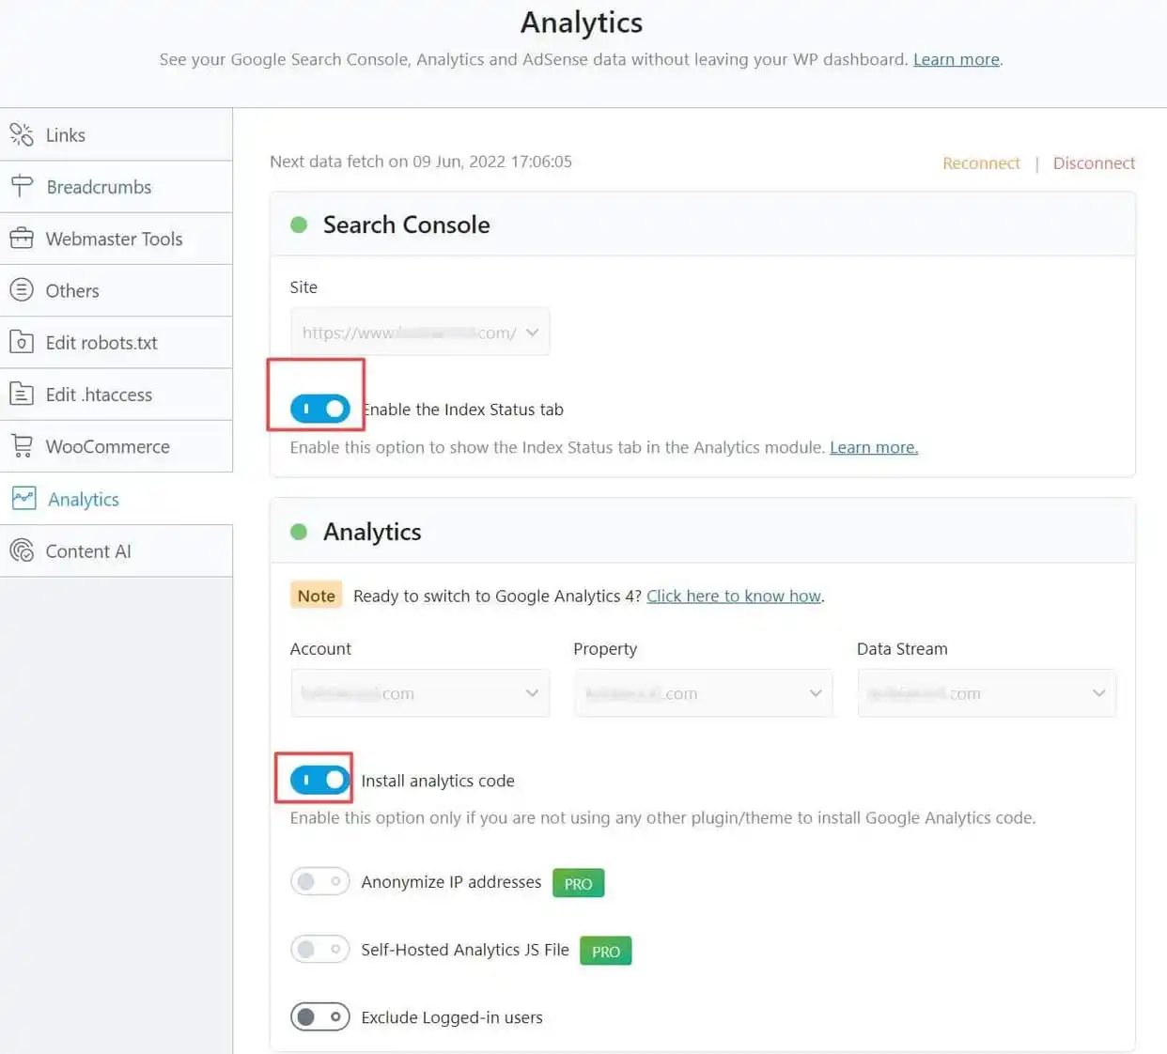
Task: Toggle the Anonymize IP addresses switch
Action: tap(319, 881)
